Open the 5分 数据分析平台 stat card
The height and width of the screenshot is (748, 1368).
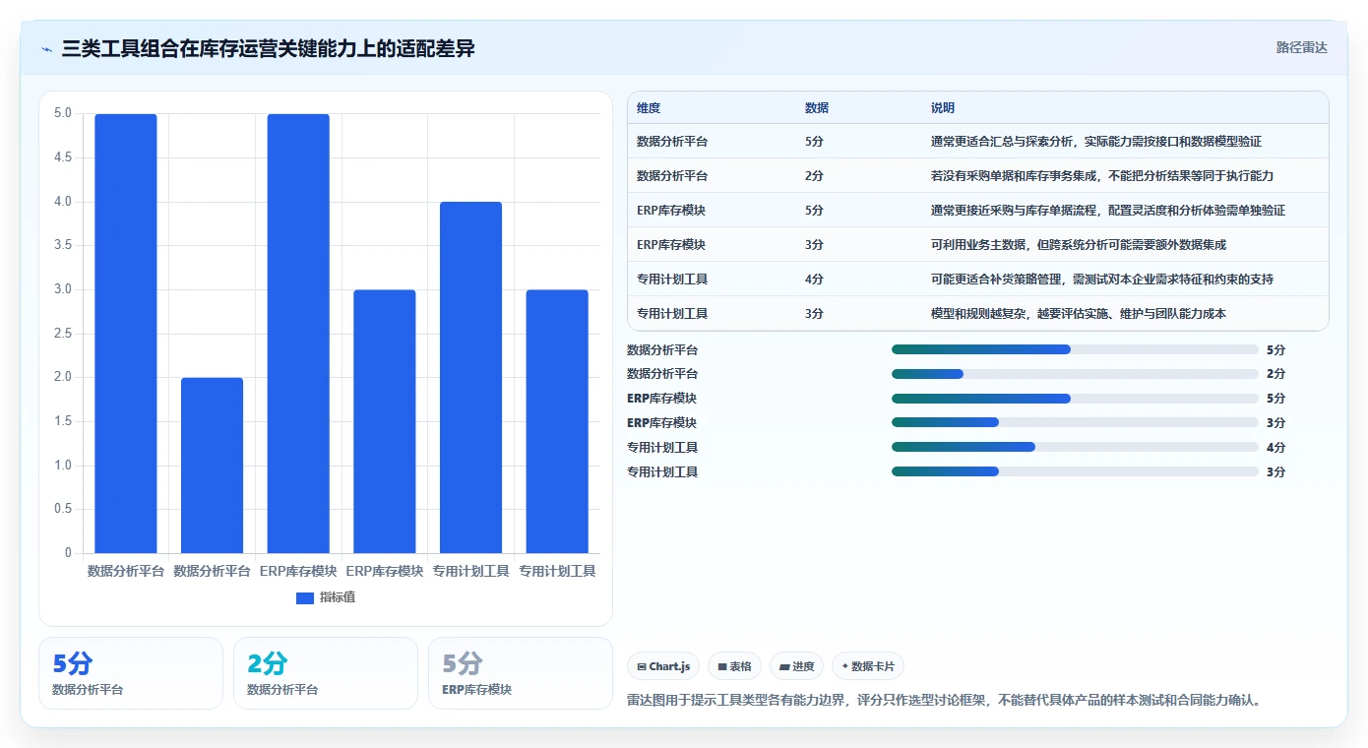coord(131,673)
